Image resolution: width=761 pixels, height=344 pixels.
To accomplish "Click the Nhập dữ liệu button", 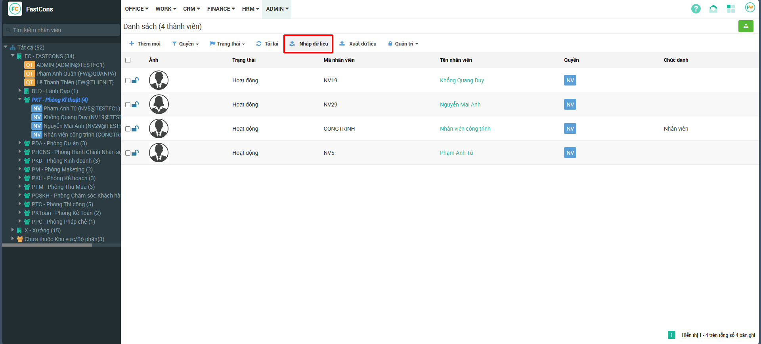I will 308,44.
